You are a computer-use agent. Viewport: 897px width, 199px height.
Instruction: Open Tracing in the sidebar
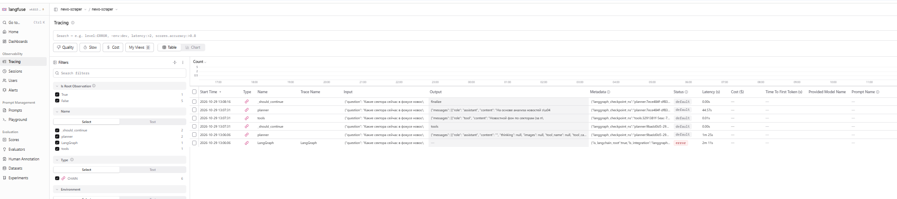[24, 62]
